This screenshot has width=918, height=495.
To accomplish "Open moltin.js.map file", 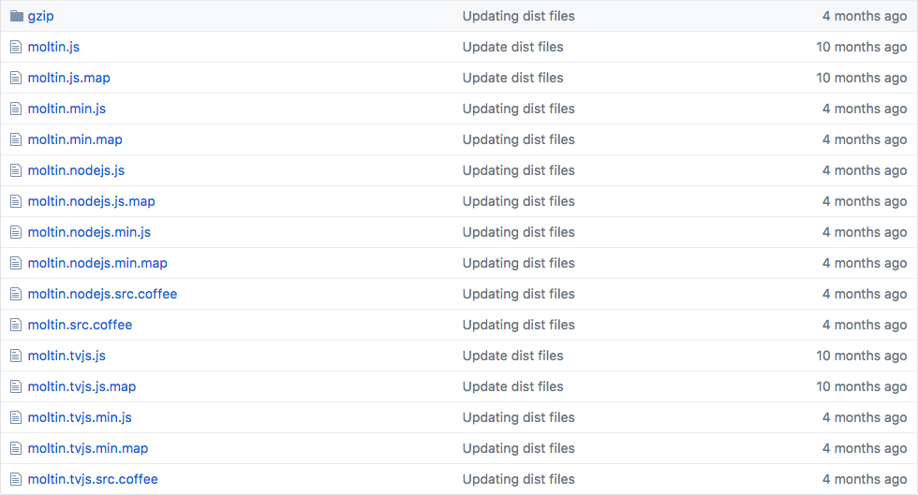I will [x=68, y=78].
